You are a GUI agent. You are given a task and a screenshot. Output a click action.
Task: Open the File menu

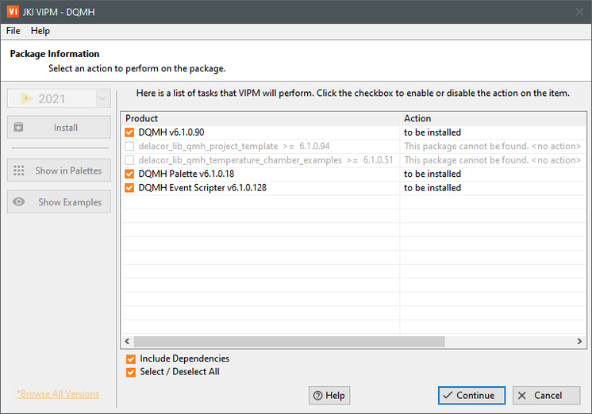pyautogui.click(x=13, y=31)
